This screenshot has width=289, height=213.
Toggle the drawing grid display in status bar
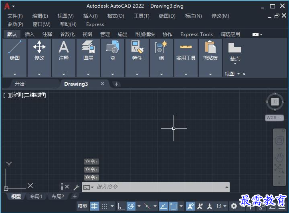pyautogui.click(x=95, y=206)
